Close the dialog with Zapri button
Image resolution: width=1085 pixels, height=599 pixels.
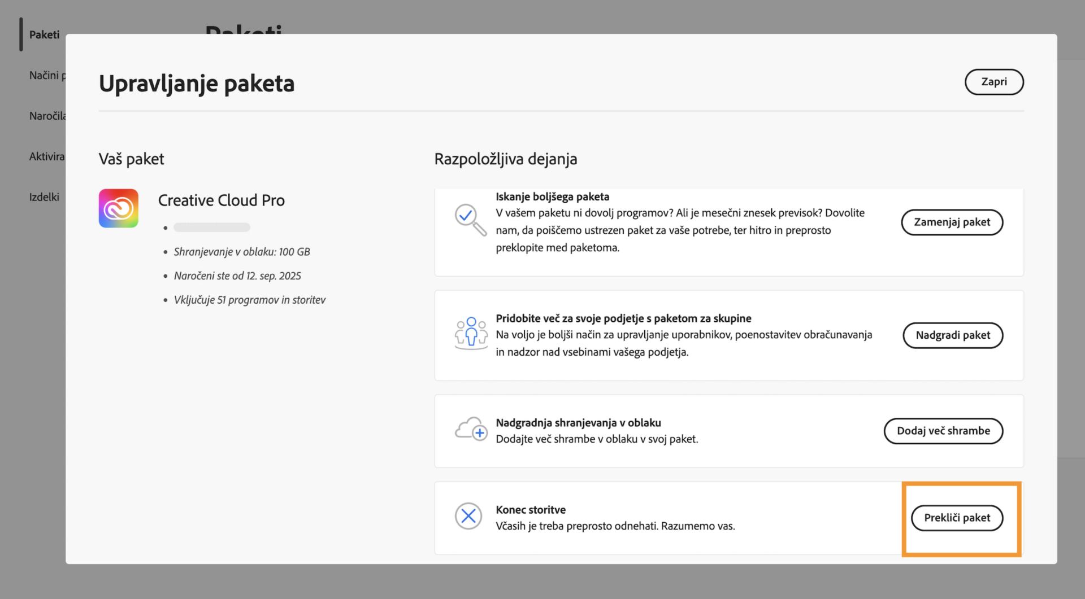tap(993, 82)
